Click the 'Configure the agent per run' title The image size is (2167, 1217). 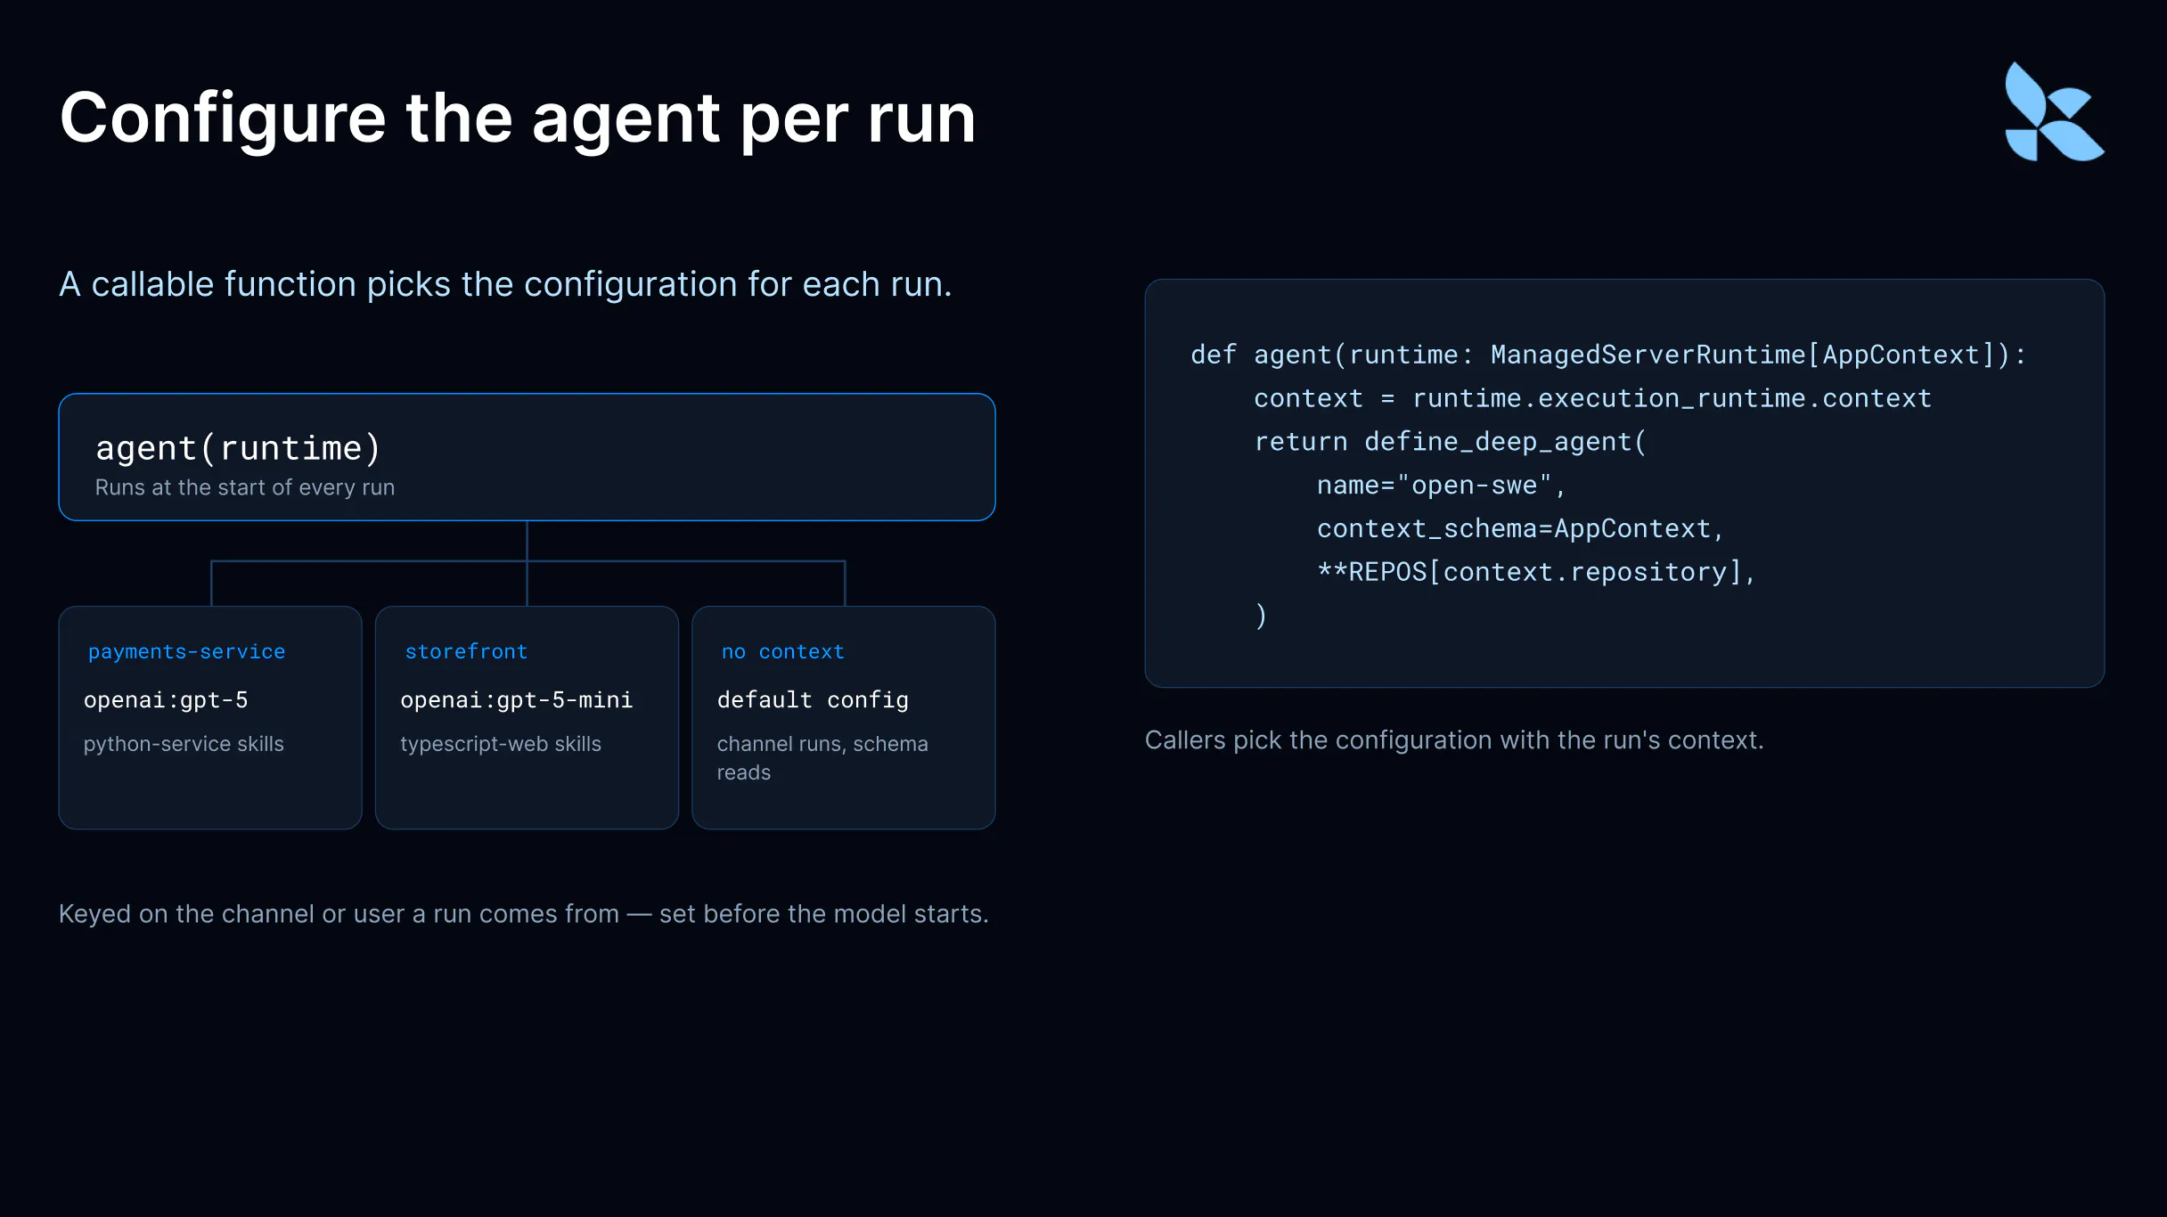(518, 118)
